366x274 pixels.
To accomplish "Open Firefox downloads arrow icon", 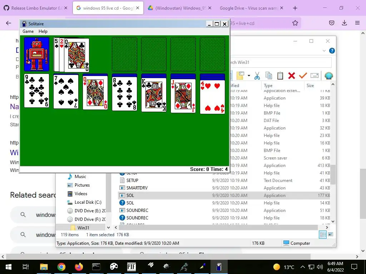I will pos(344,23).
